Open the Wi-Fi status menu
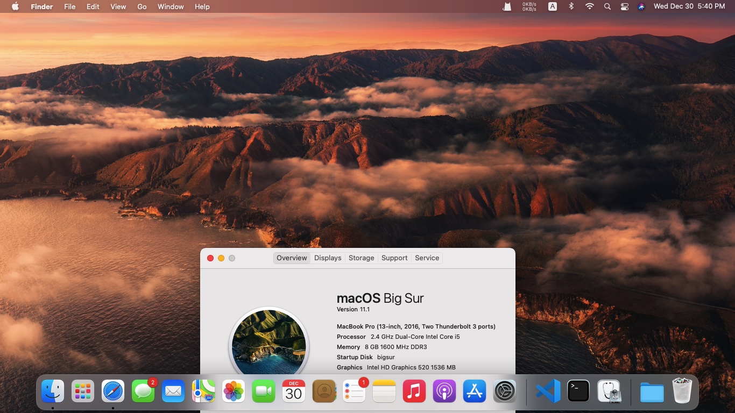735x413 pixels. point(590,6)
